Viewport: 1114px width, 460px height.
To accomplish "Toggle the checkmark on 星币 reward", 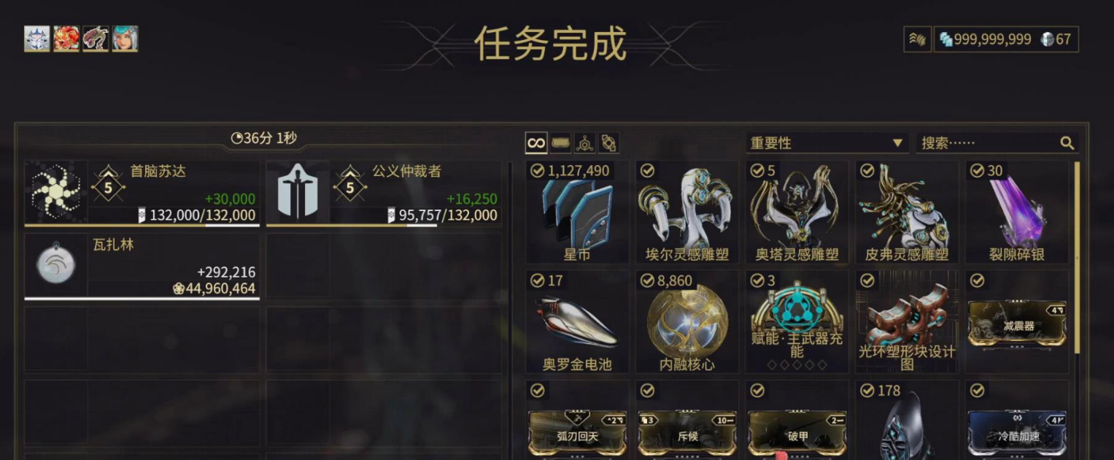I will click(x=538, y=171).
